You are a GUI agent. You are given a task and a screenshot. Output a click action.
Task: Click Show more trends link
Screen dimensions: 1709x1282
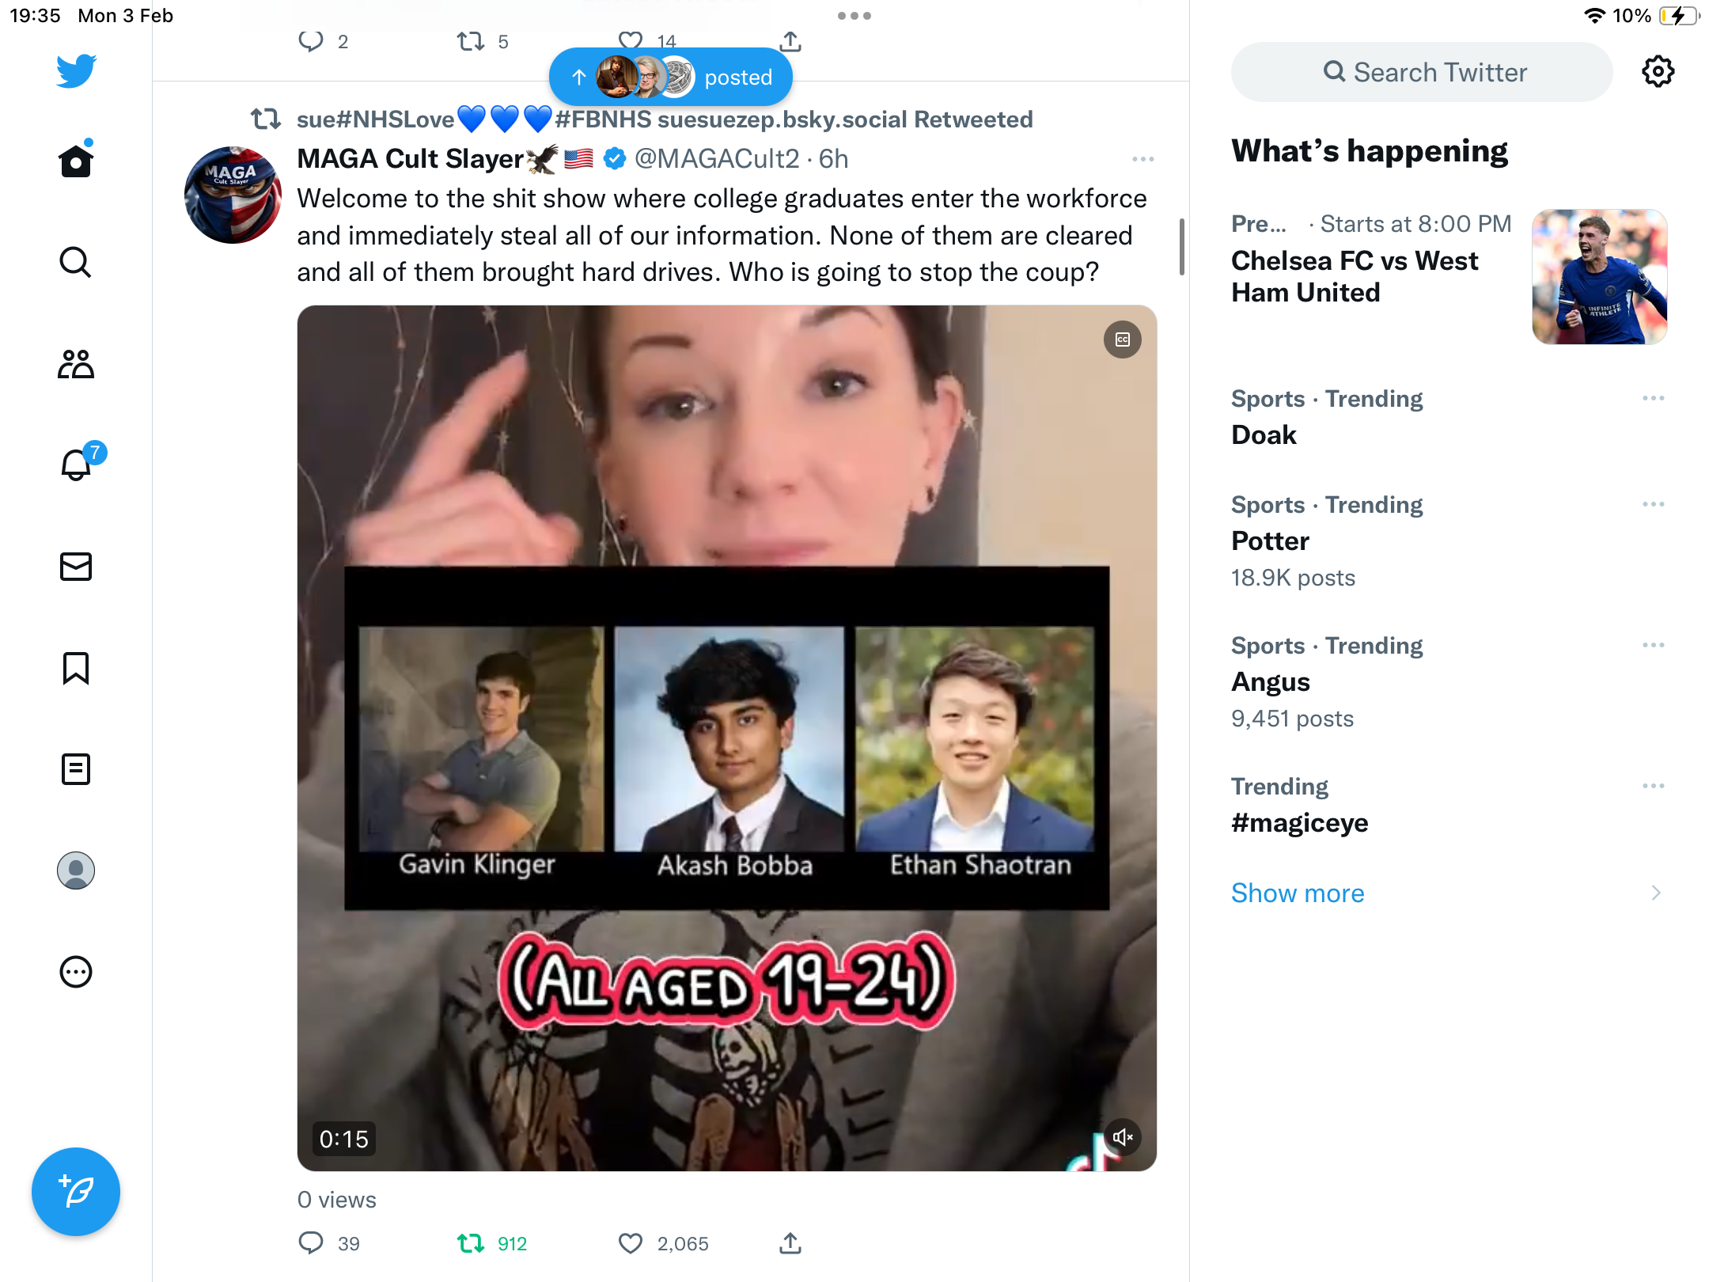[x=1298, y=893]
